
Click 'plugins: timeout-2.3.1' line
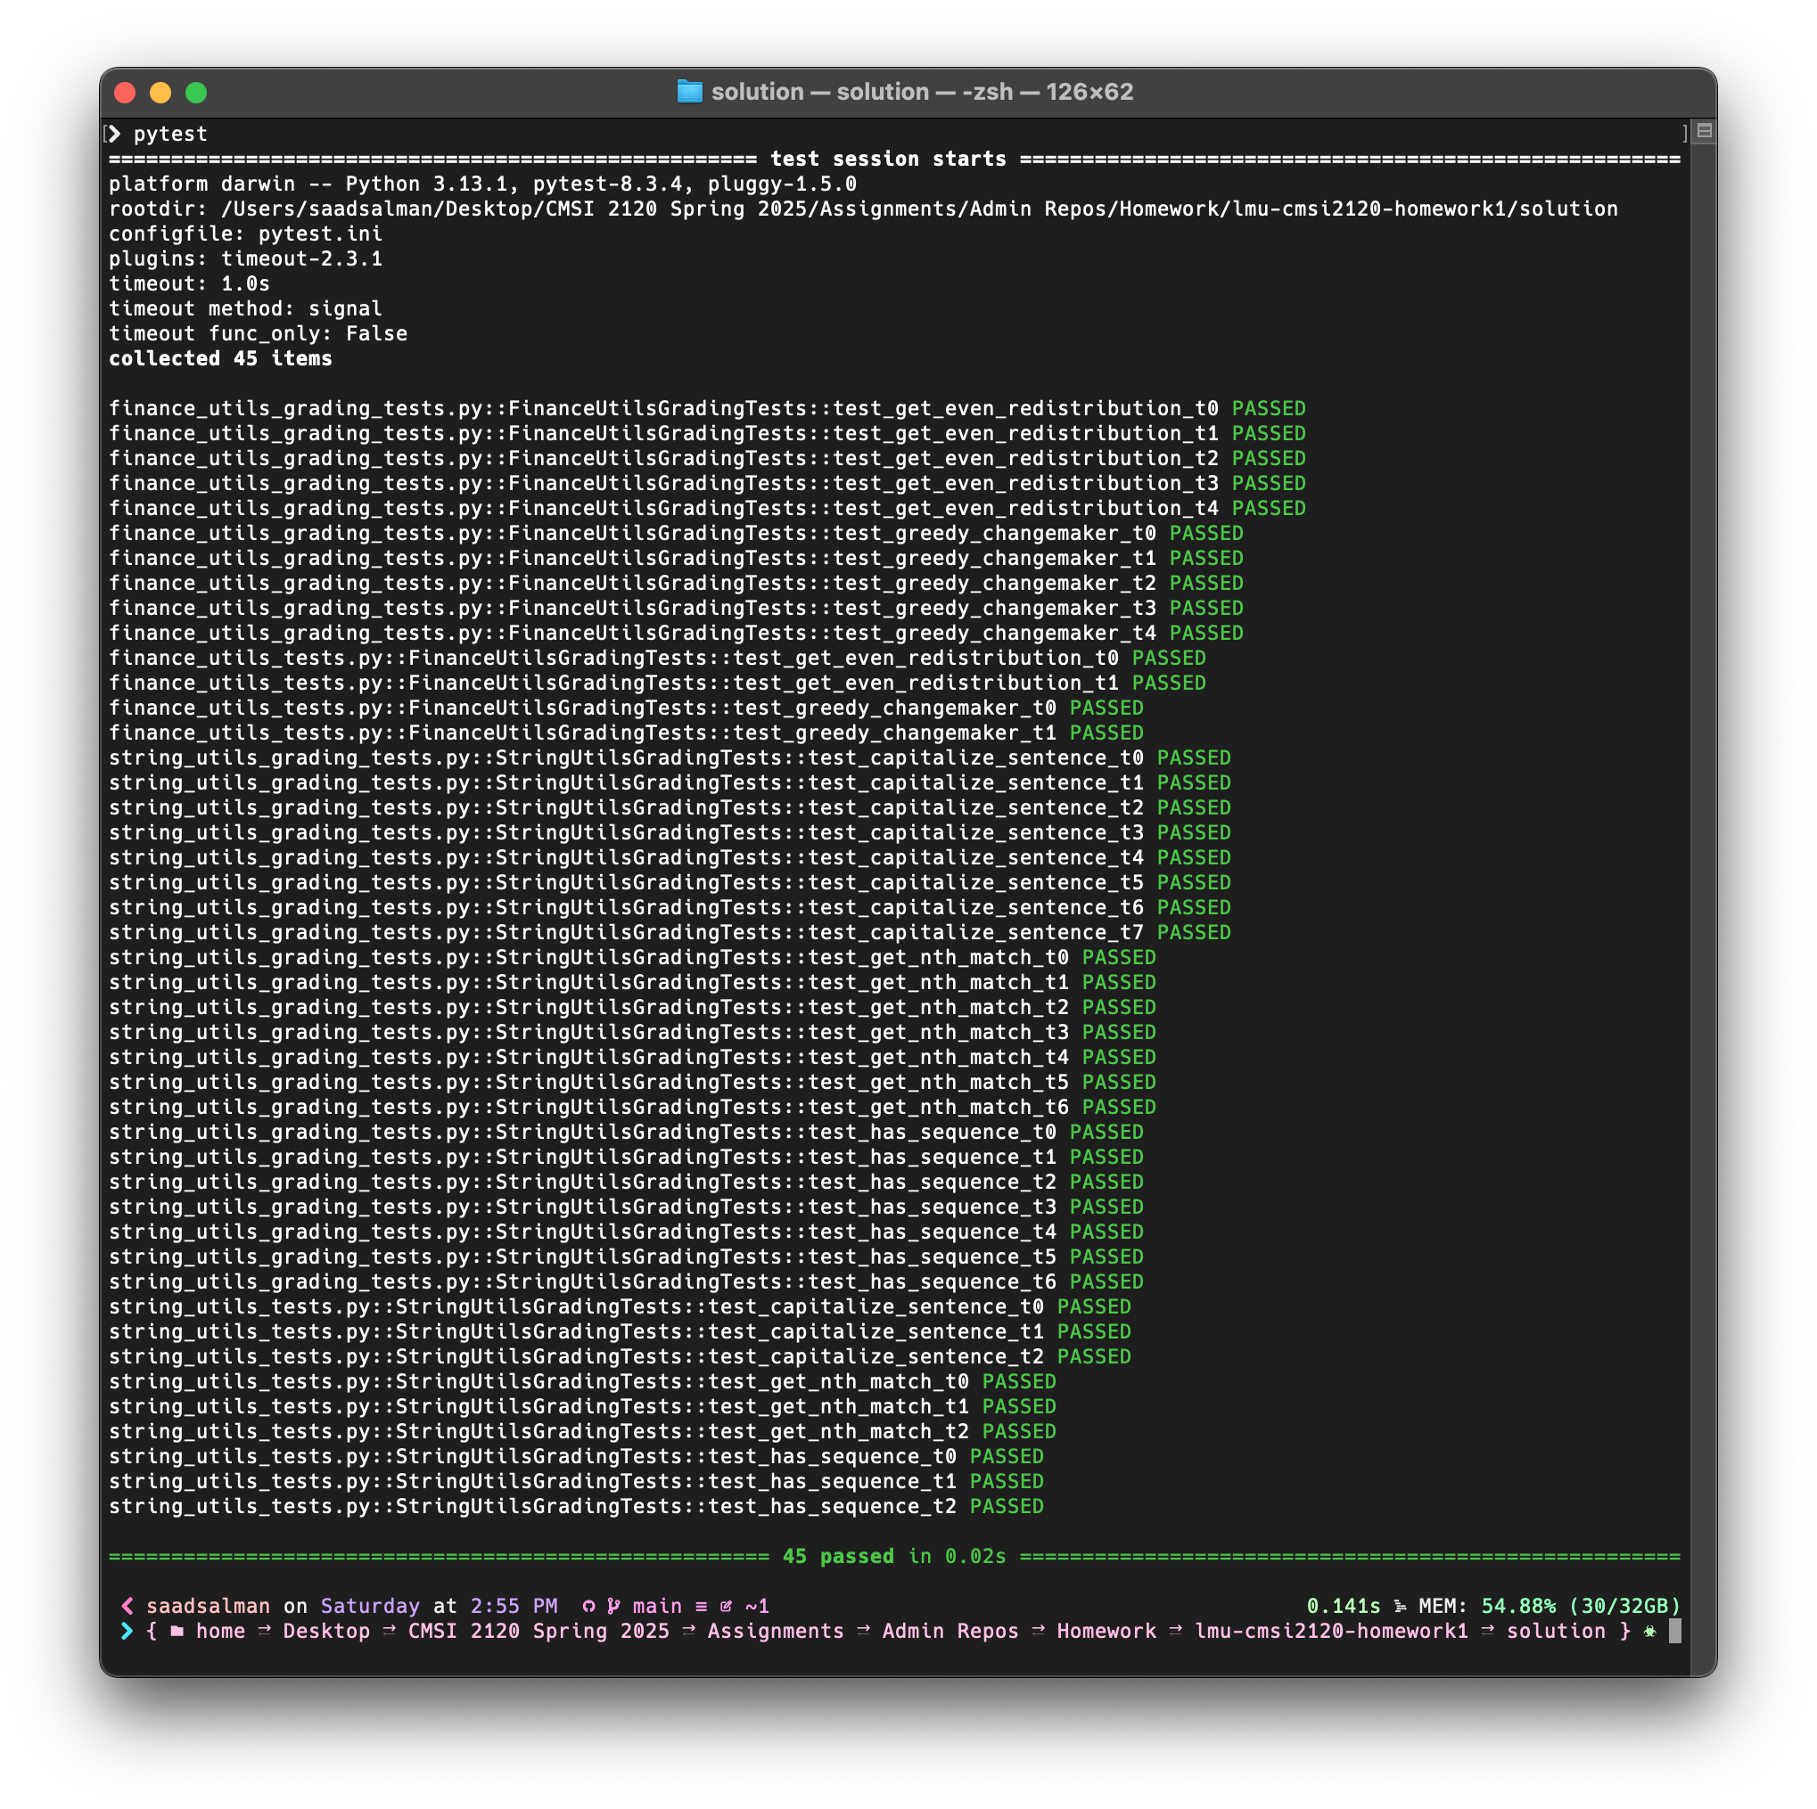(245, 258)
